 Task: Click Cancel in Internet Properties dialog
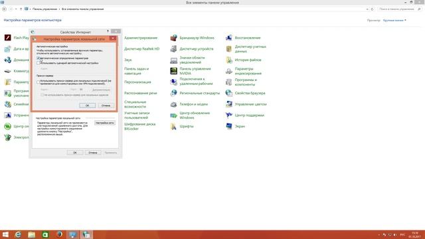click(x=93, y=153)
